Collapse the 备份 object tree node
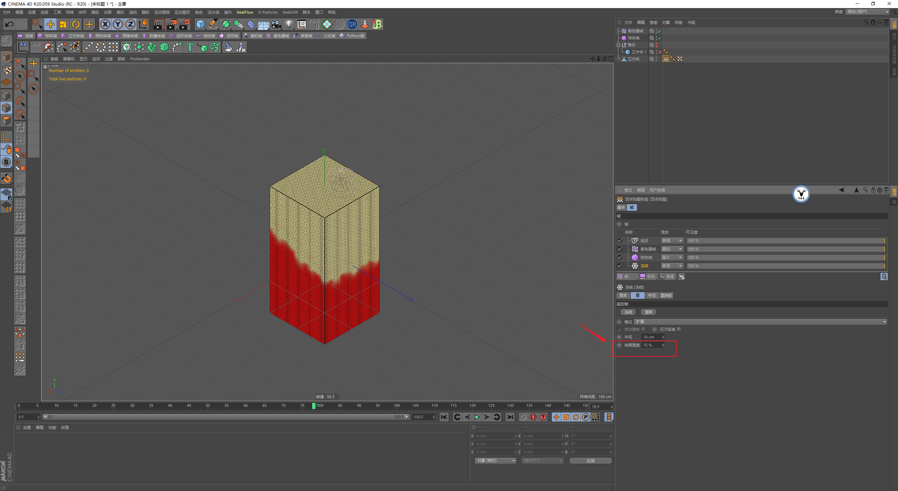The height and width of the screenshot is (491, 898). (618, 45)
